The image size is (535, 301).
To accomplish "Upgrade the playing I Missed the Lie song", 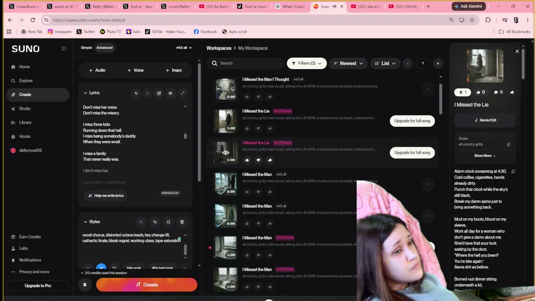I will click(x=412, y=153).
